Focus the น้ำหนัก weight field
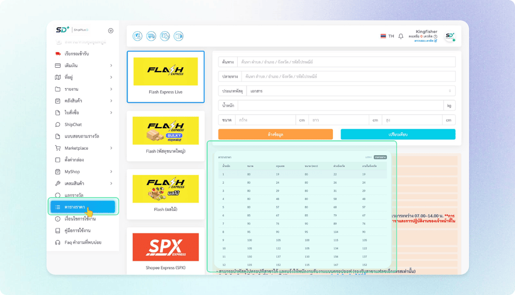515x295 pixels. (341, 106)
